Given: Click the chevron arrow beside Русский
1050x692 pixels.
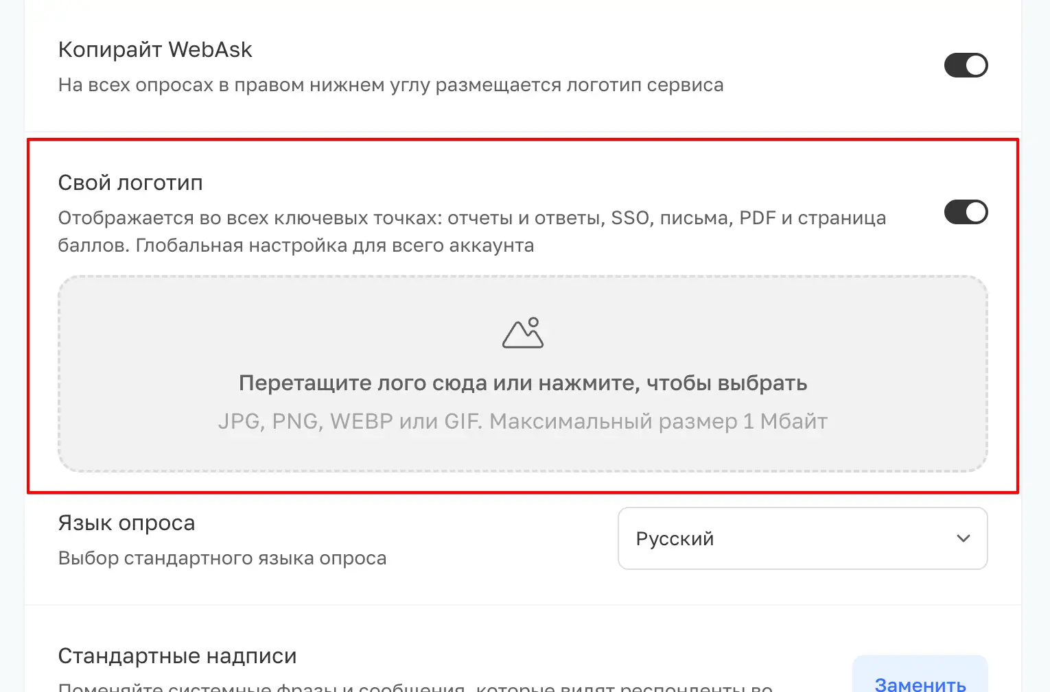Looking at the screenshot, I should click(x=964, y=538).
